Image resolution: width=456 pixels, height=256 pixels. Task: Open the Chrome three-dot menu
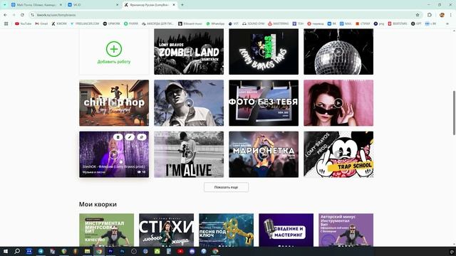(x=451, y=15)
